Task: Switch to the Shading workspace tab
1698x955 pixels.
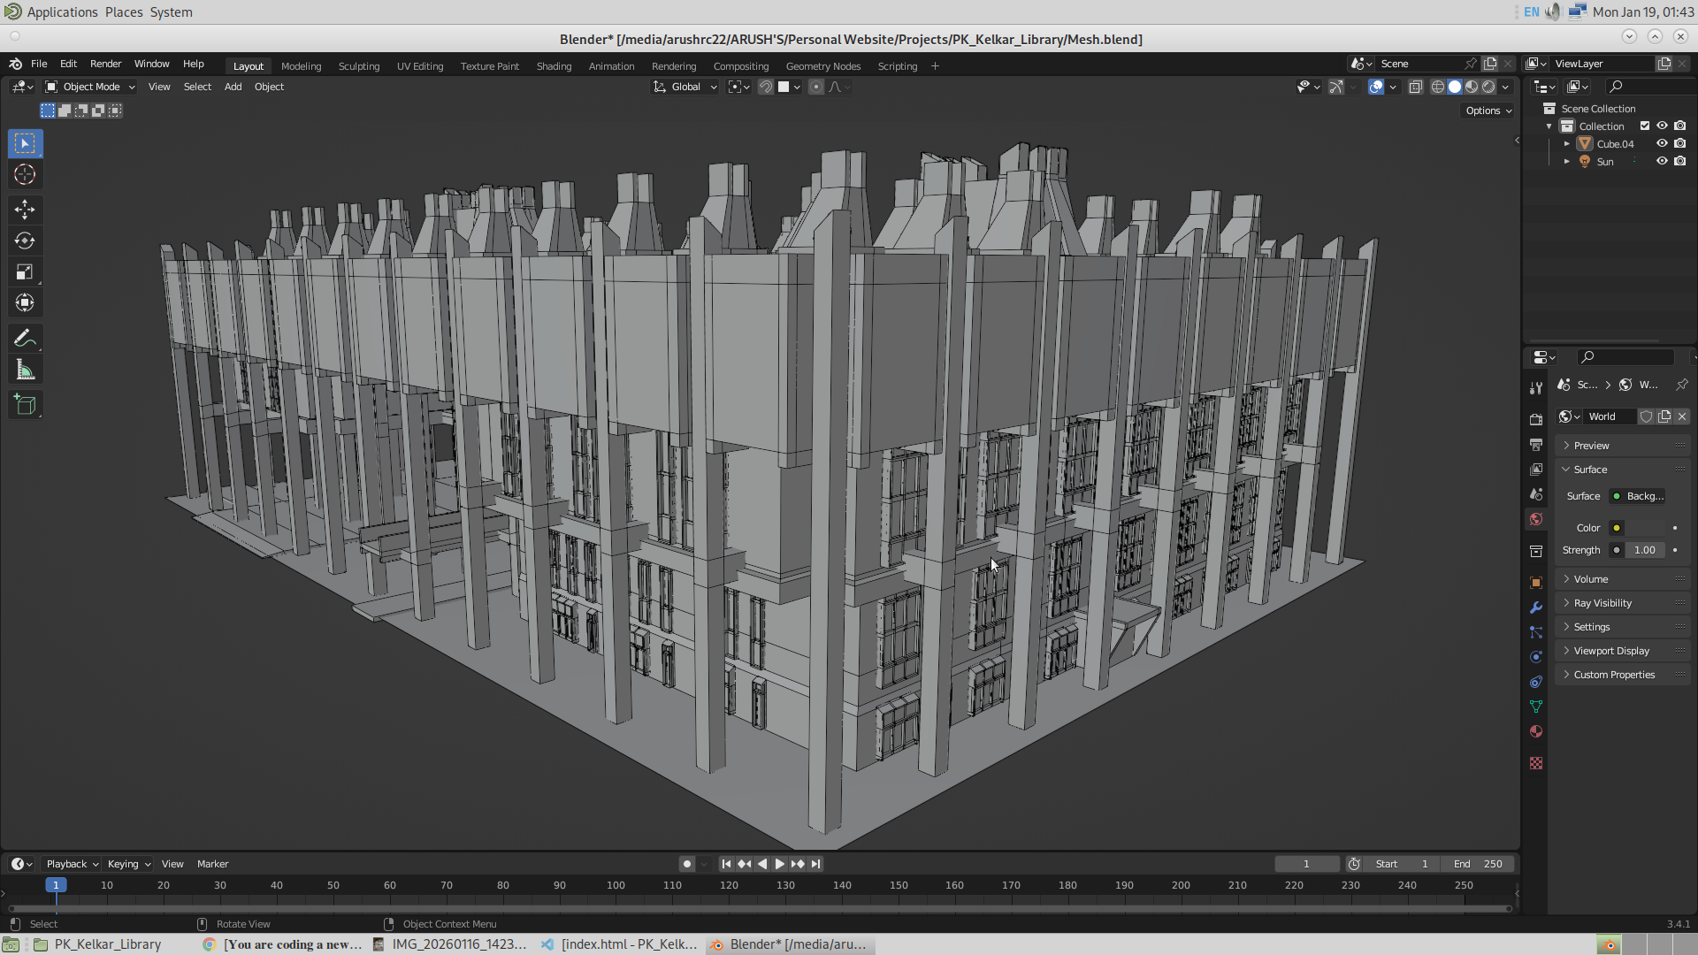Action: tap(554, 66)
